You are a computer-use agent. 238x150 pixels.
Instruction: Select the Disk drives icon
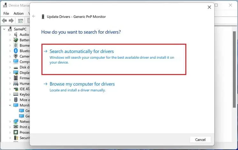[x=16, y=68]
